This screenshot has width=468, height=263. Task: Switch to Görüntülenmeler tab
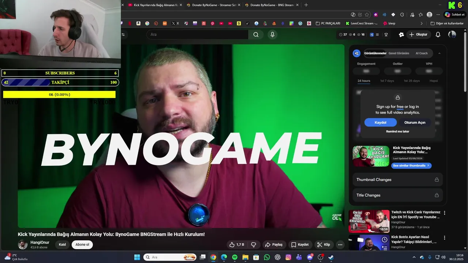tap(375, 53)
